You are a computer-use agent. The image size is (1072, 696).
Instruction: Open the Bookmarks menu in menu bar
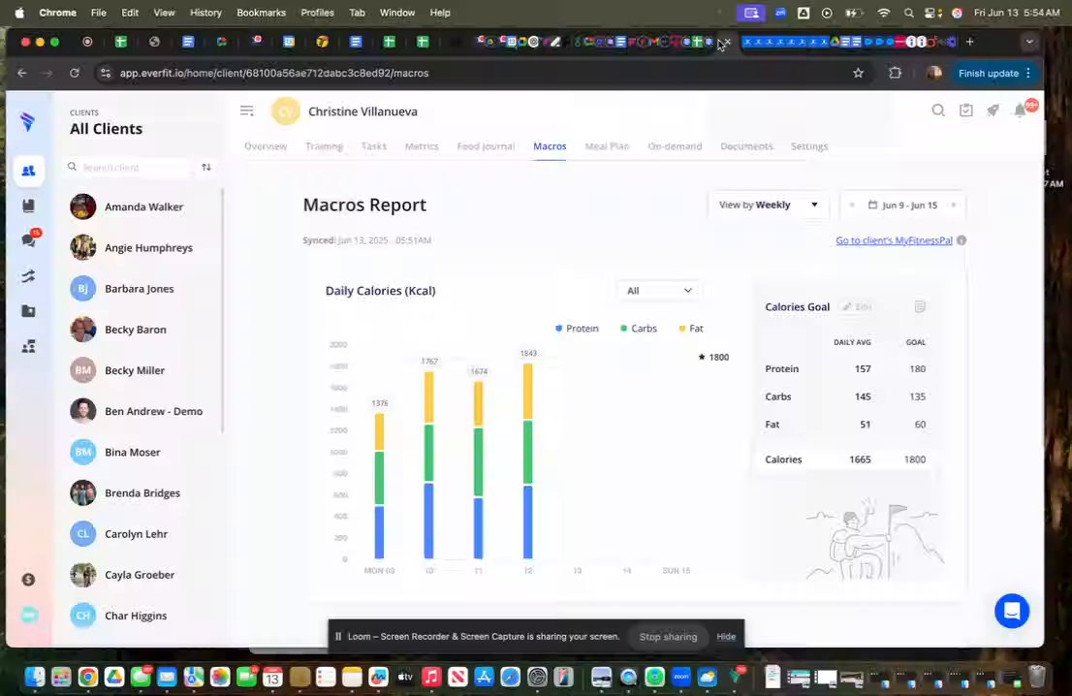(x=261, y=13)
